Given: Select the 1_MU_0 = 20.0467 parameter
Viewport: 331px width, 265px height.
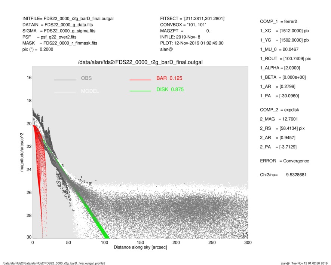Looking at the screenshot, I should (279, 49).
